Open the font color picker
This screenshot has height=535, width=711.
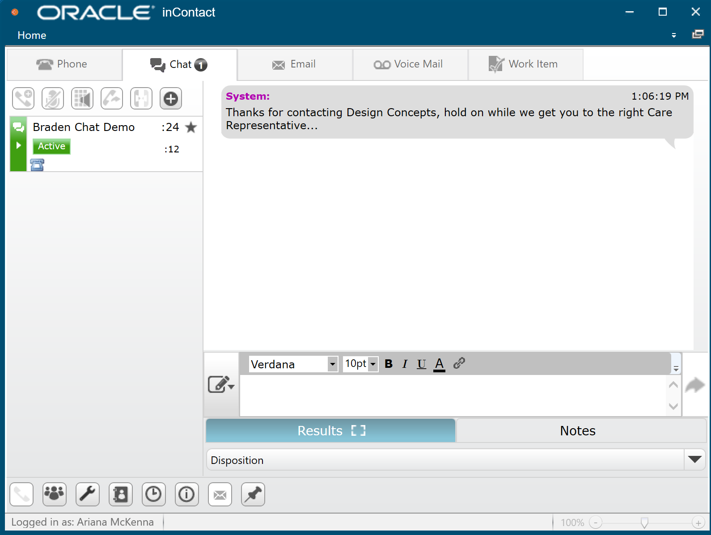click(440, 364)
